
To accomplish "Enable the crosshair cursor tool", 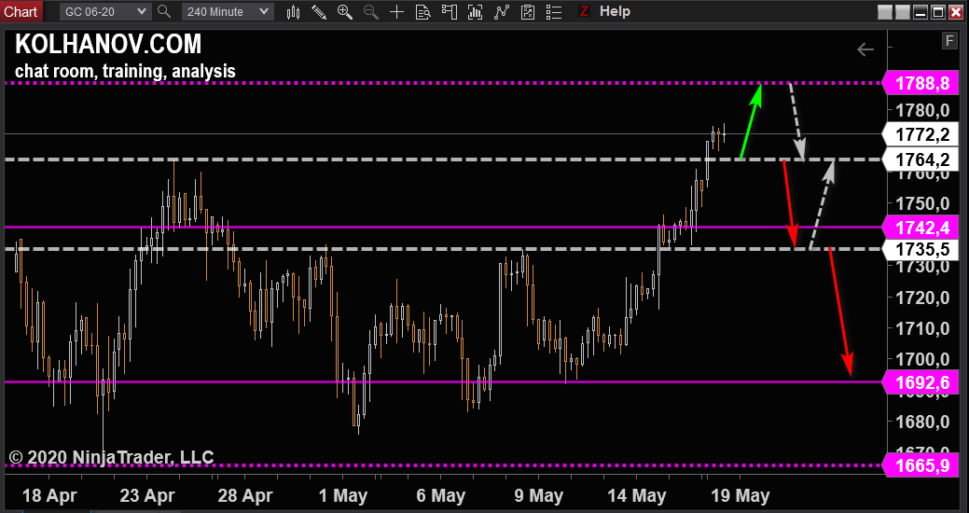I will point(397,12).
